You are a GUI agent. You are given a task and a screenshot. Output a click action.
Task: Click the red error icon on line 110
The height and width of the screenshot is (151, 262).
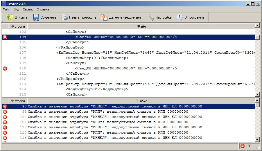5,69
